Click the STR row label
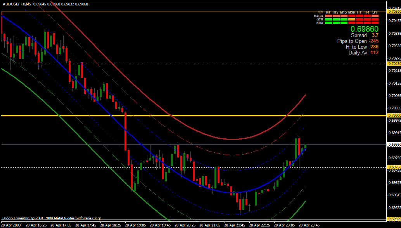Viewport: 401px width, 228px height. tap(320, 19)
